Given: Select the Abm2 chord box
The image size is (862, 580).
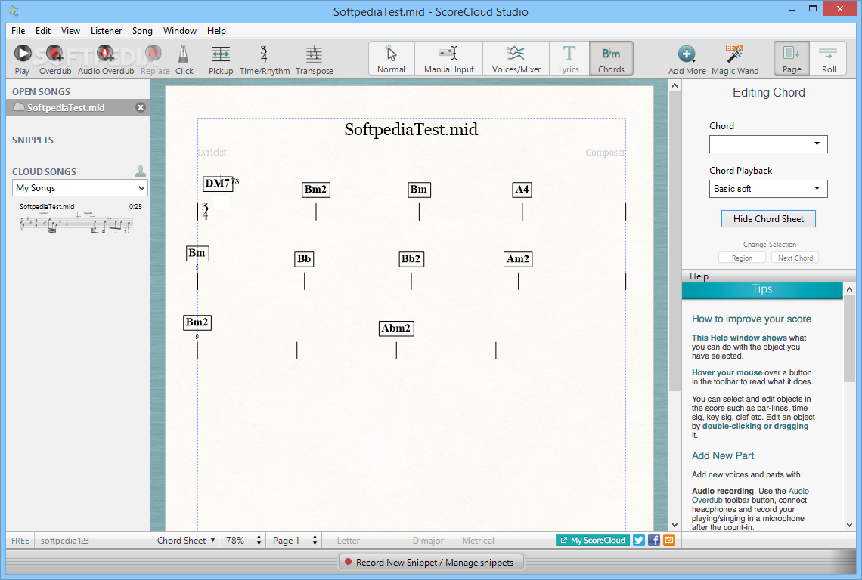Looking at the screenshot, I should coord(395,329).
